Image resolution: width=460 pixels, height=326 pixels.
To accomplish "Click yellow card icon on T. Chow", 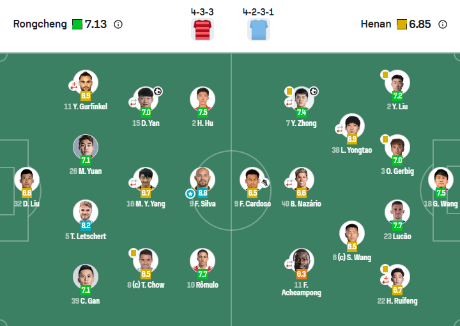I will pyautogui.click(x=134, y=253).
